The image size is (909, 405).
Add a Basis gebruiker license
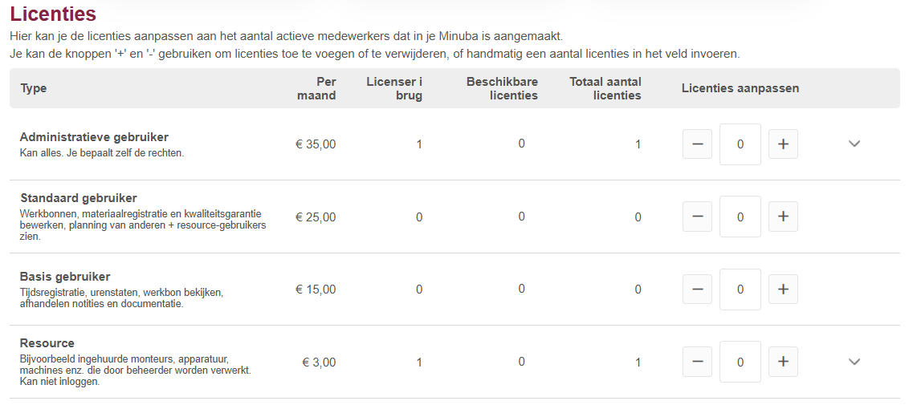[x=783, y=290]
